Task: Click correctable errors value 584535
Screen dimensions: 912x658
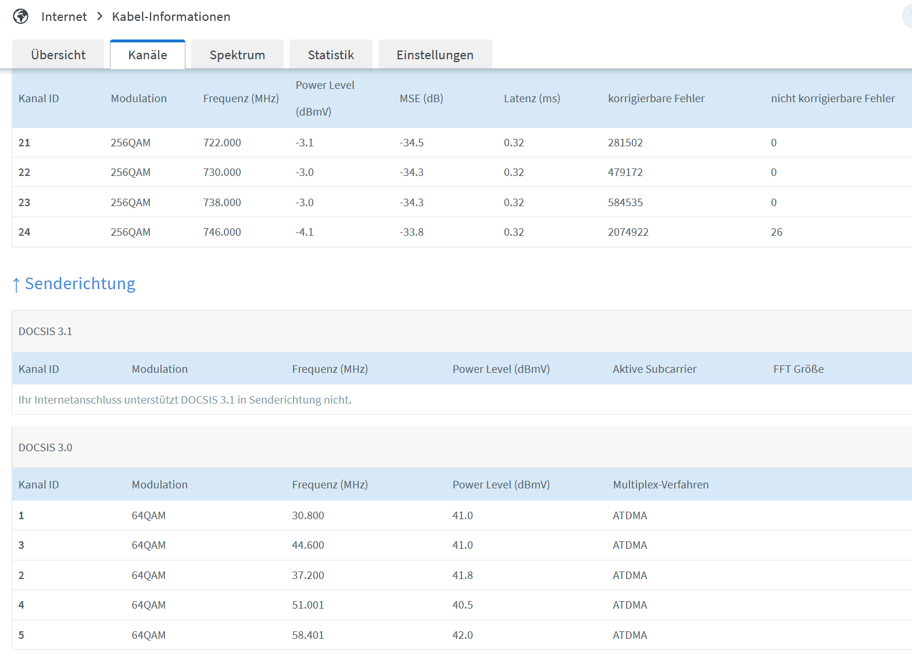Action: [x=625, y=203]
